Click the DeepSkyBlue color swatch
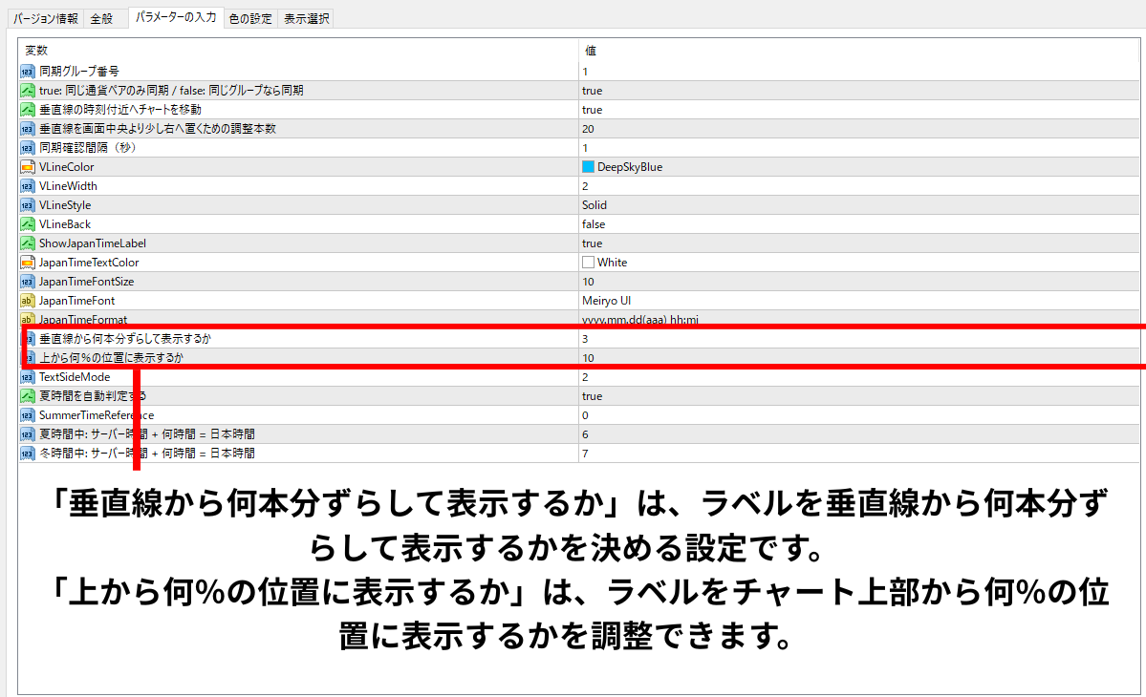1146x697 pixels. (588, 167)
